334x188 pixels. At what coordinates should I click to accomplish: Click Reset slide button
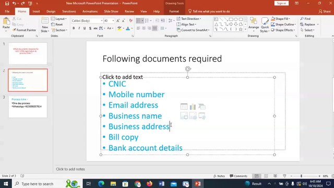pyautogui.click(x=57, y=25)
